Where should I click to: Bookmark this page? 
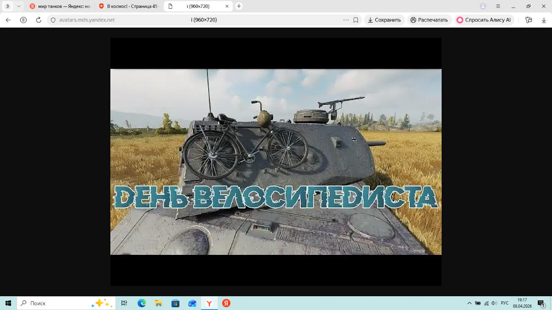[356, 20]
